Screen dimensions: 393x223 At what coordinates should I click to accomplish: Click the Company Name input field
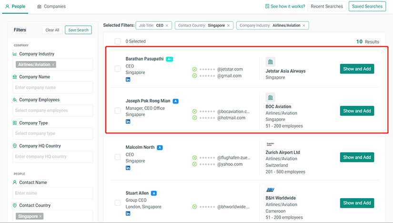53,88
